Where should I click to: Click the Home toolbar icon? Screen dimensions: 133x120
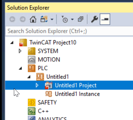point(33,19)
